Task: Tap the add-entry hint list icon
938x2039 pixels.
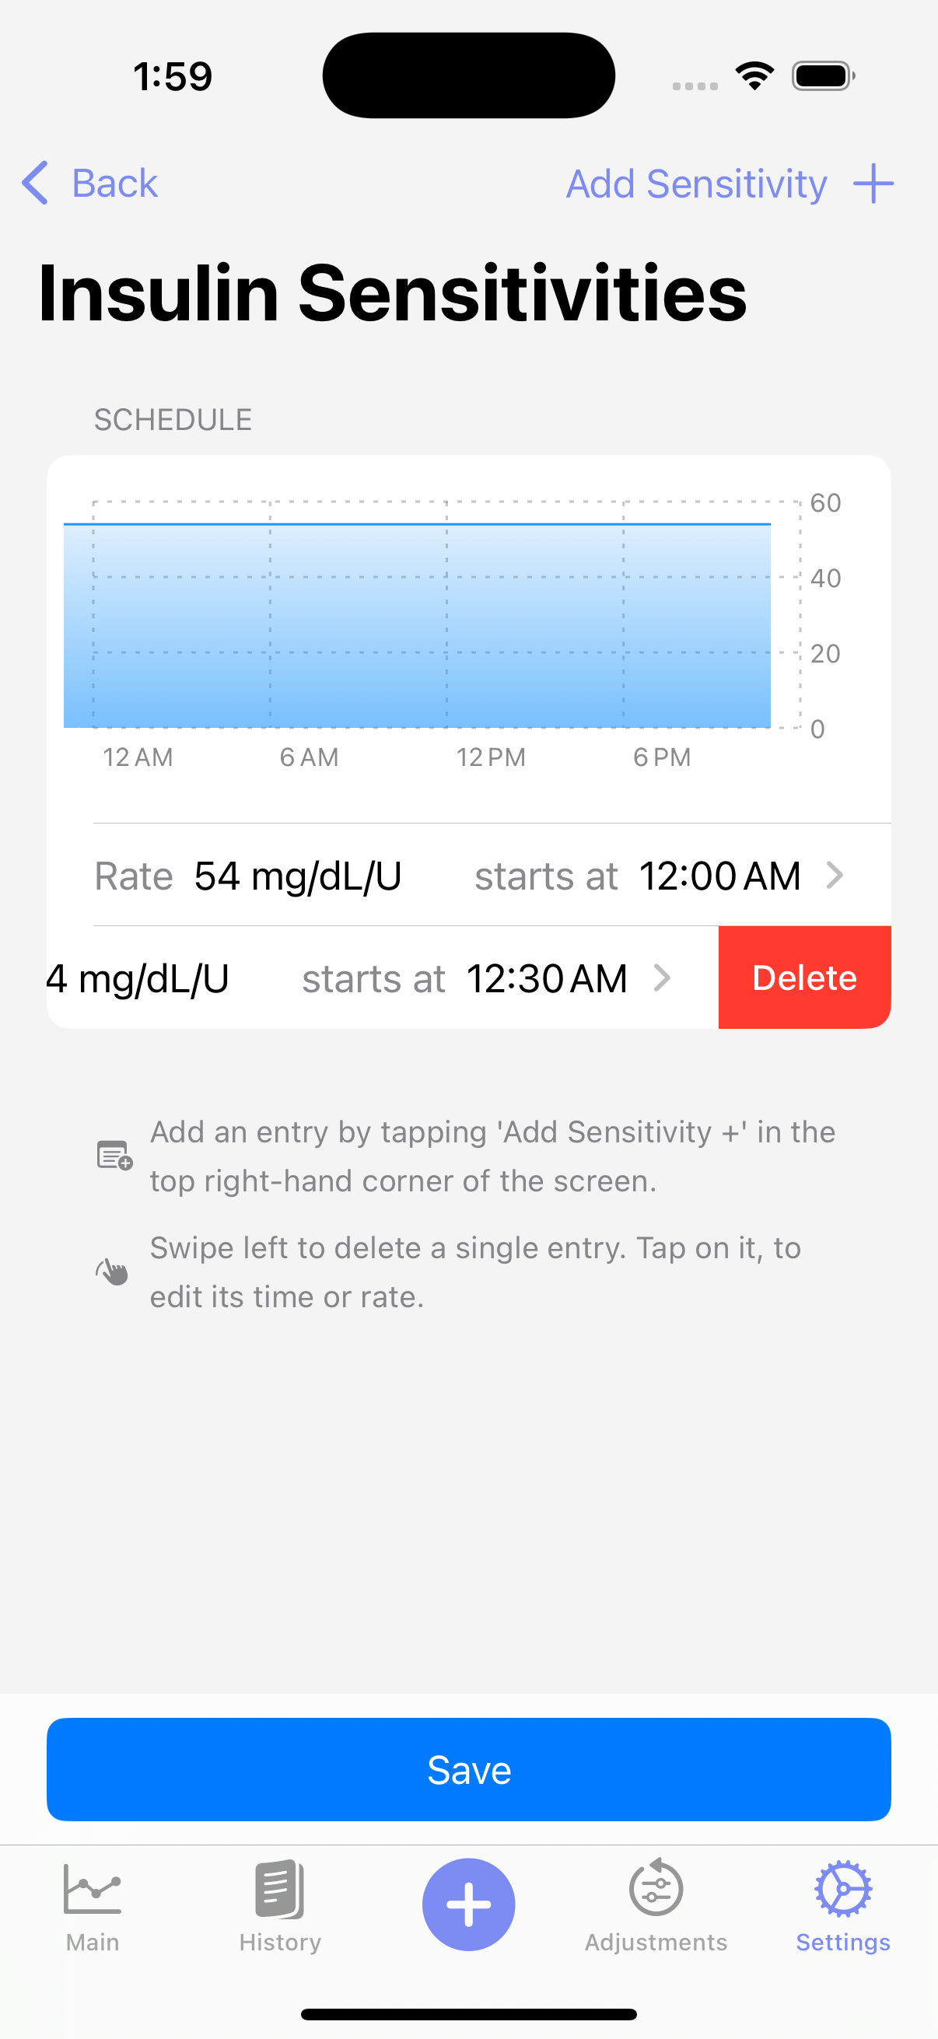Action: click(x=114, y=1156)
